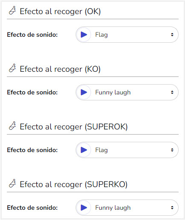
Task: Click the test tube icon beside Efecto al recoger (SUPERKO)
Action: click(x=12, y=183)
